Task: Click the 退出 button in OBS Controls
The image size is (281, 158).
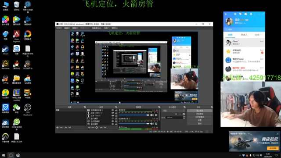Action: click(x=200, y=124)
